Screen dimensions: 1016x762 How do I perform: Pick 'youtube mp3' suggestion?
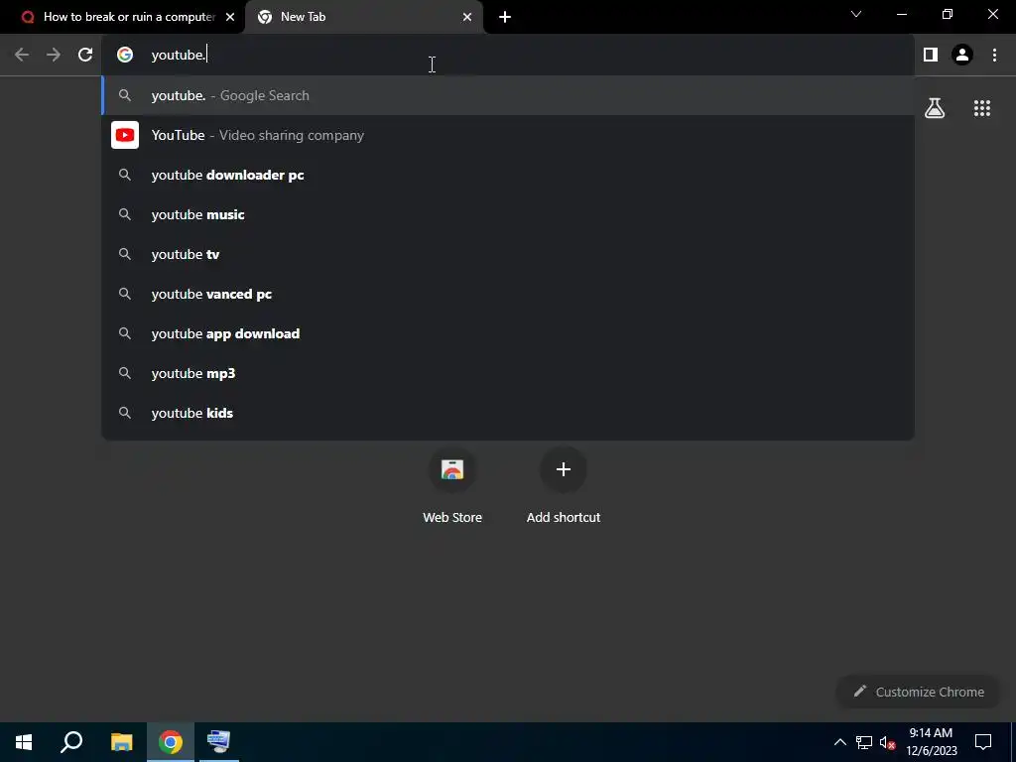tap(508, 373)
